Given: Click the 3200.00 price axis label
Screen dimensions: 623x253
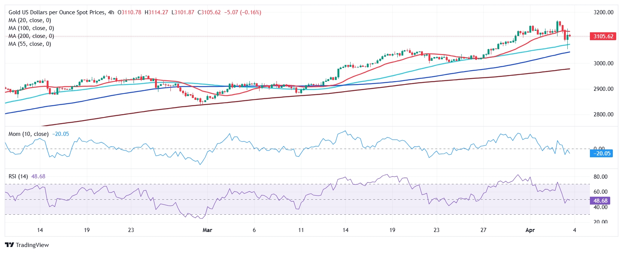Looking at the screenshot, I should coord(603,12).
